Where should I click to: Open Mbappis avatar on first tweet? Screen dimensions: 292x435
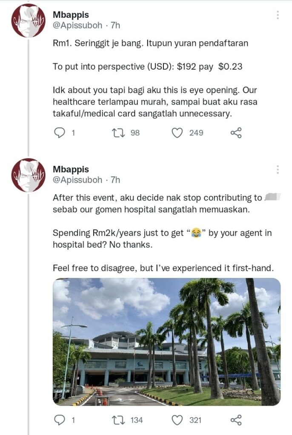28,20
